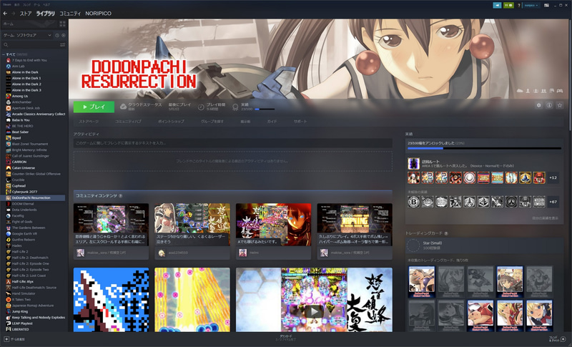The width and height of the screenshot is (572, 347).
Task: Select 'DoDonPachi Resurrection' in game list
Action: 33,197
